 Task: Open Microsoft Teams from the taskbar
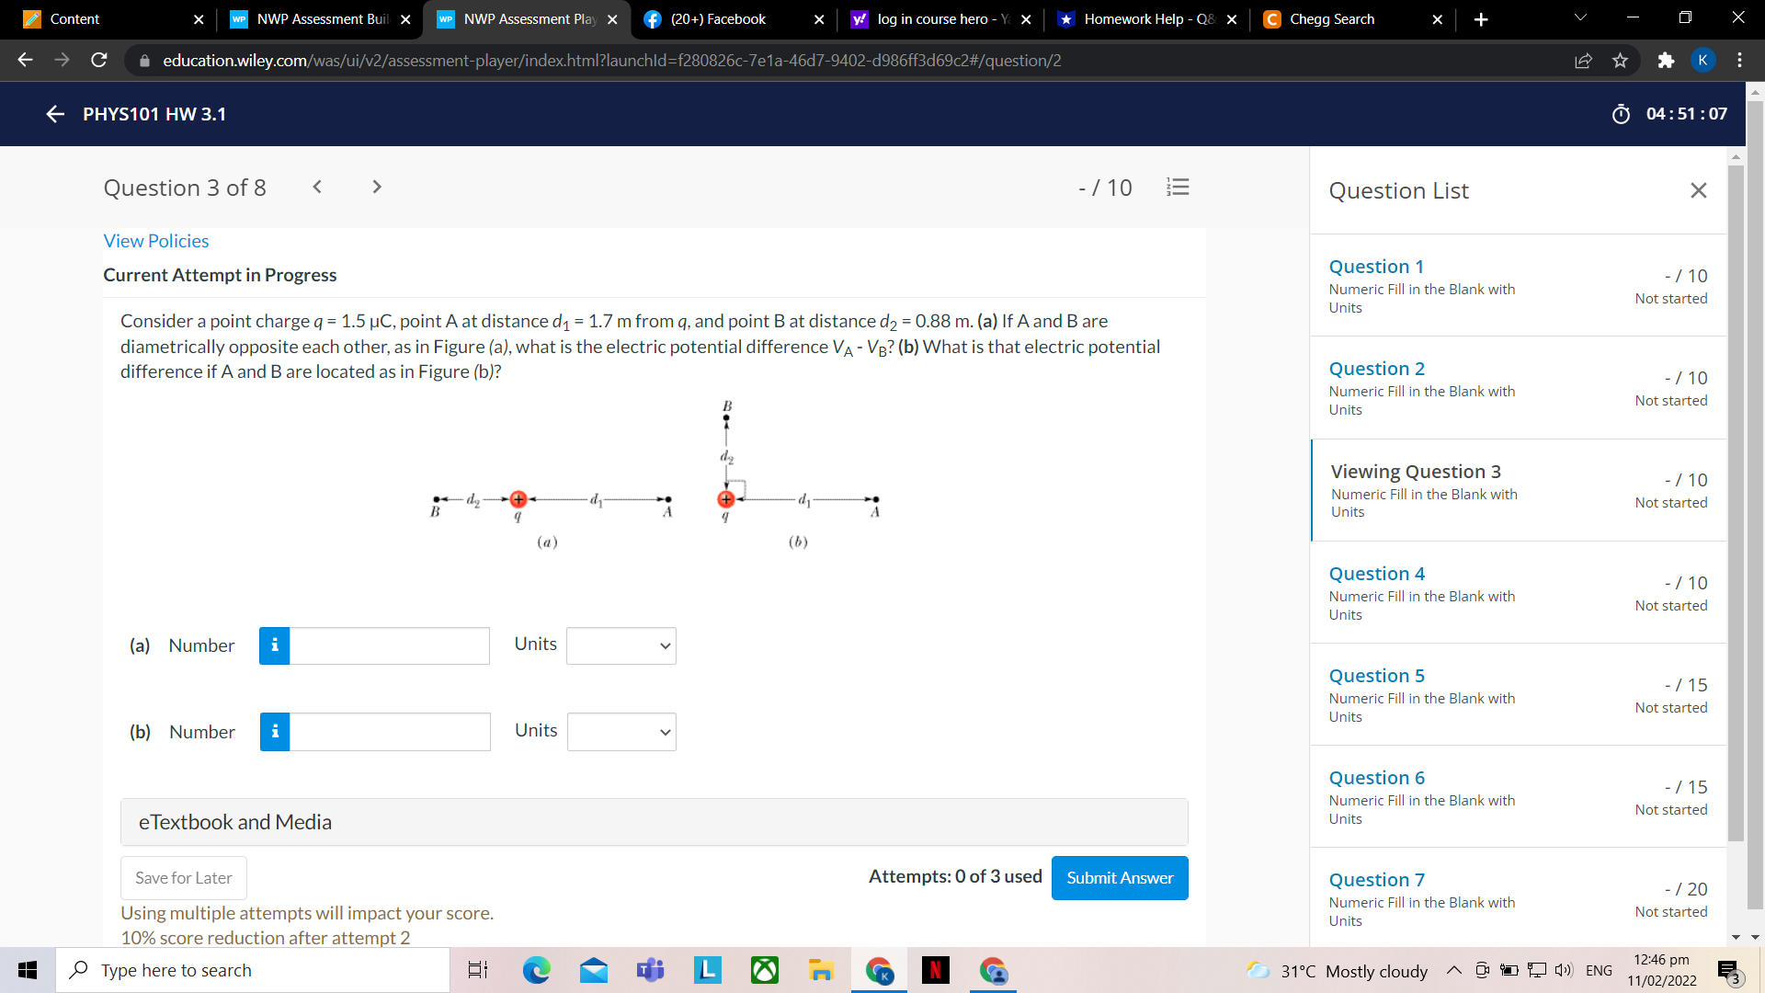pyautogui.click(x=650, y=970)
